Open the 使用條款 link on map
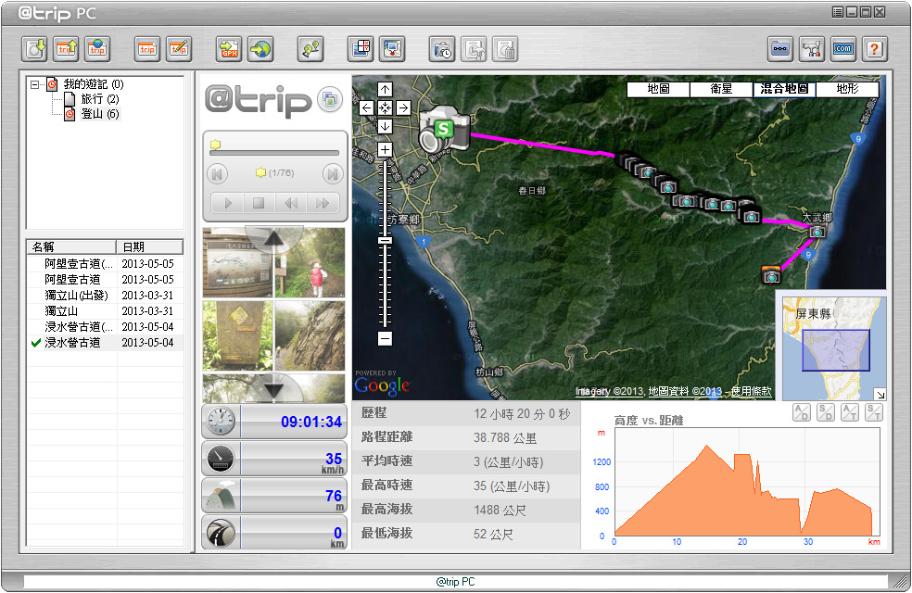 (751, 391)
